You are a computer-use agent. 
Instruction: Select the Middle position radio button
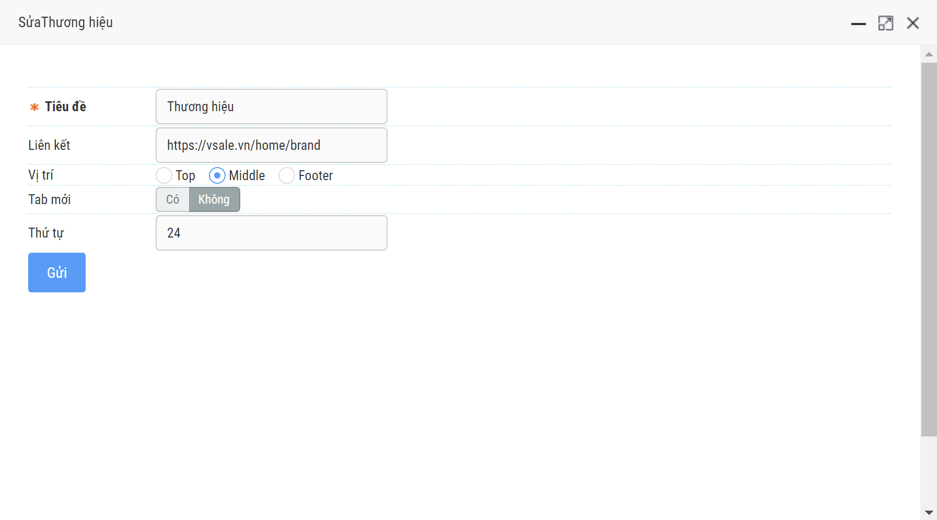[217, 175]
